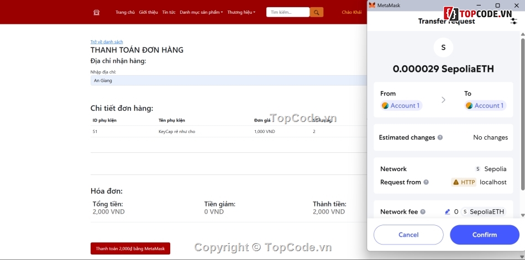Expand Danh mục sản phẩm dropdown
Screen dimensions: 525x260
point(201,12)
